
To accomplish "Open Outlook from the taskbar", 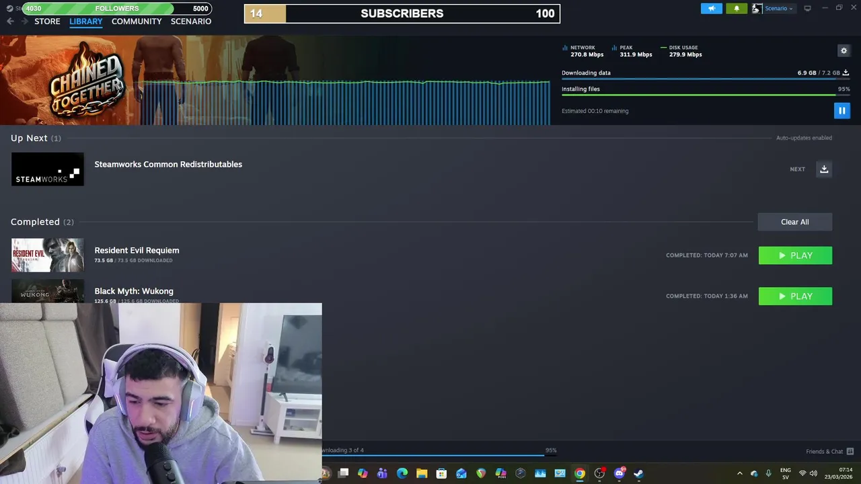I will pos(461,473).
